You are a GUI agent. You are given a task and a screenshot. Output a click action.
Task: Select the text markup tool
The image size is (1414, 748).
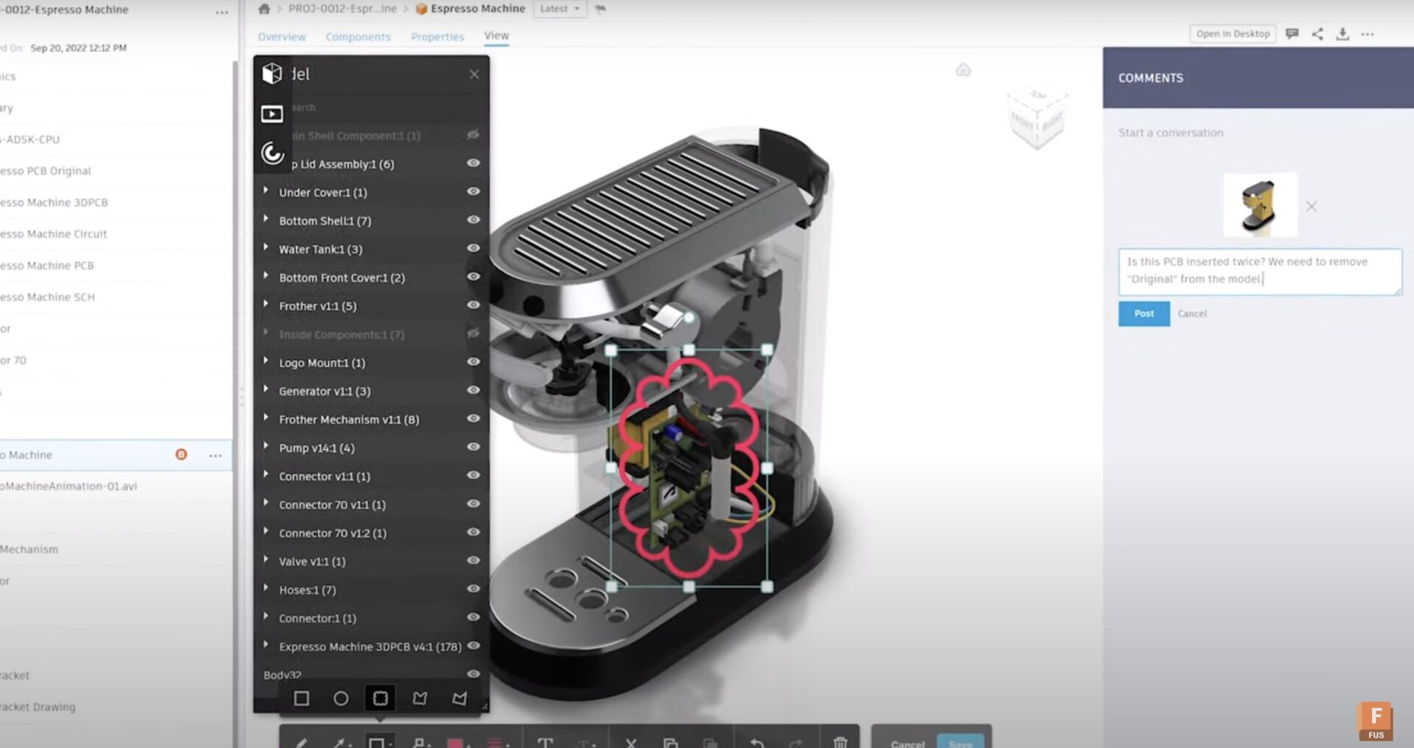pos(545,744)
